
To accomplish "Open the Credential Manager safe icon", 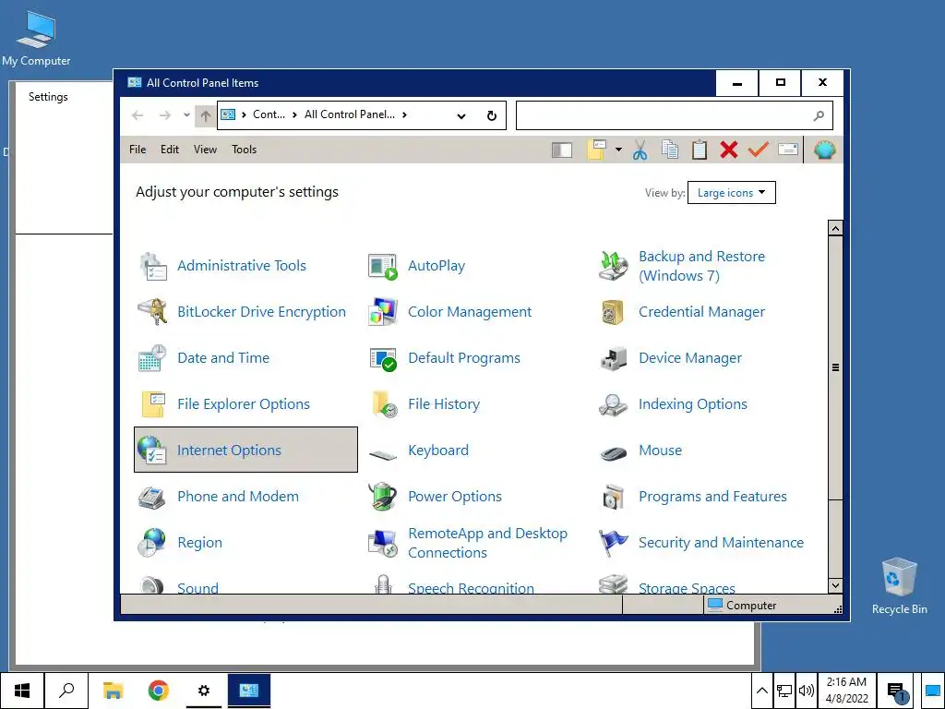I will 614,312.
